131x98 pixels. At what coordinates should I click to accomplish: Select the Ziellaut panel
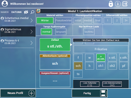[55, 45]
